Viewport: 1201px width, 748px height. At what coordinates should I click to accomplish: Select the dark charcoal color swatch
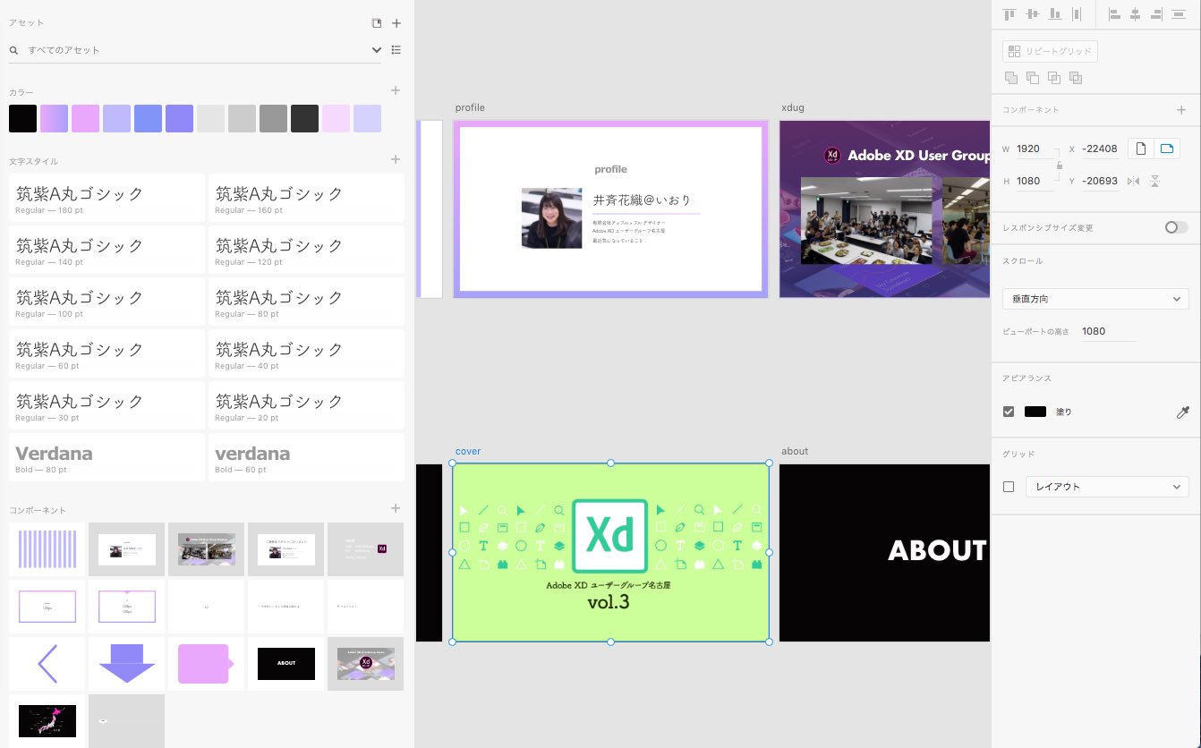[x=304, y=118]
